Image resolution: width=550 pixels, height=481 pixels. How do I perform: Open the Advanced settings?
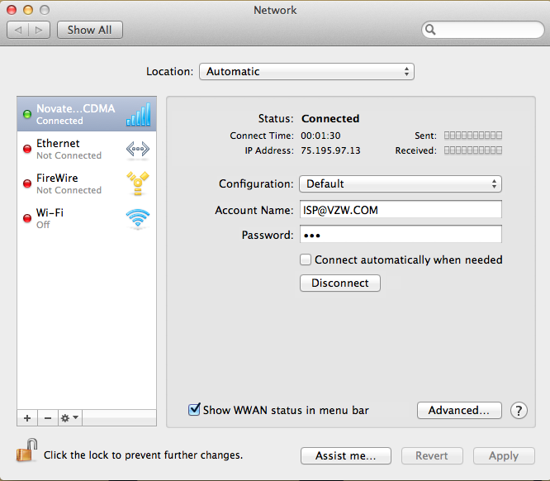point(459,410)
